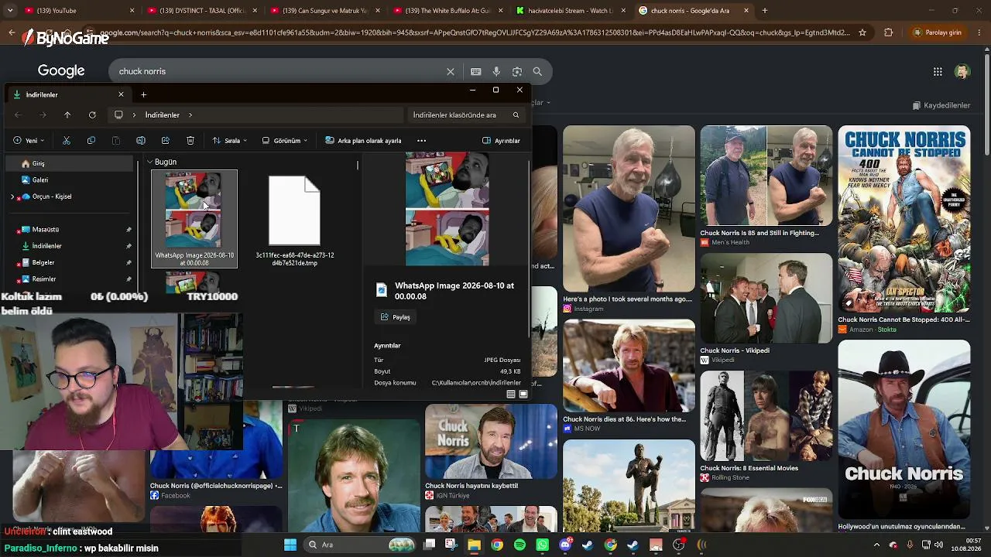Open Galeri in Explorer sidebar
Viewport: 991px width, 557px height.
(x=70, y=180)
